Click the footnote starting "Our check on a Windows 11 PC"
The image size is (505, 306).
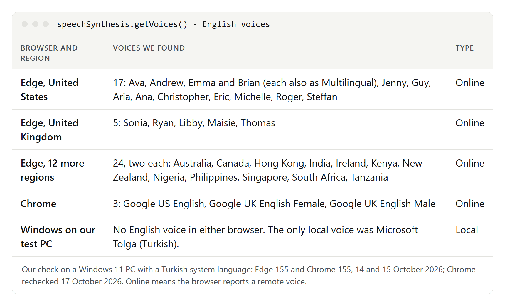click(x=249, y=275)
